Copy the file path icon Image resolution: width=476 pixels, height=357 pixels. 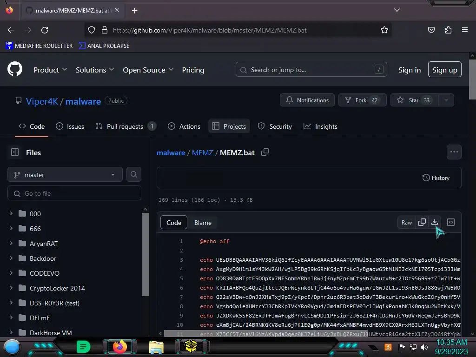click(265, 152)
